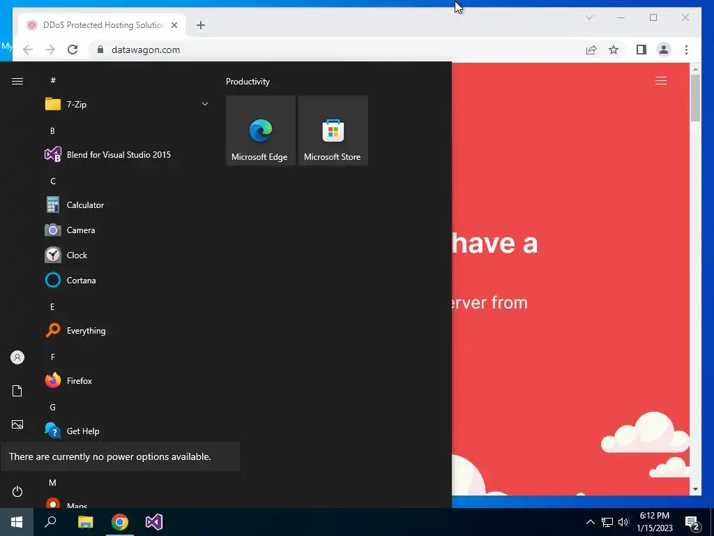Open the user account icon in Start
This screenshot has width=714, height=536.
[17, 357]
